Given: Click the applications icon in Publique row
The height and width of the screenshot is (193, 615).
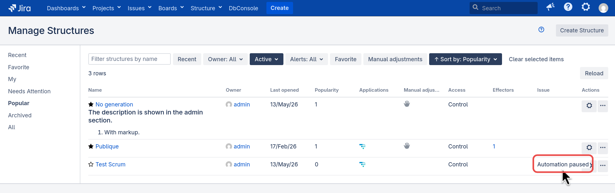Looking at the screenshot, I should pyautogui.click(x=362, y=147).
